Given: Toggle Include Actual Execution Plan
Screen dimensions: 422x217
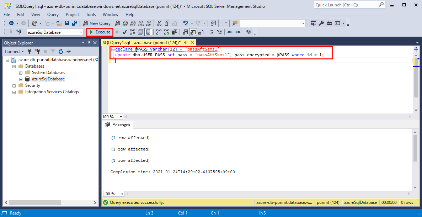Looking at the screenshot, I should [x=159, y=32].
